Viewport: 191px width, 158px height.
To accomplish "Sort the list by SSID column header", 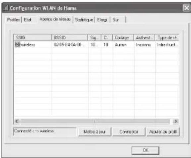I will point(32,38).
